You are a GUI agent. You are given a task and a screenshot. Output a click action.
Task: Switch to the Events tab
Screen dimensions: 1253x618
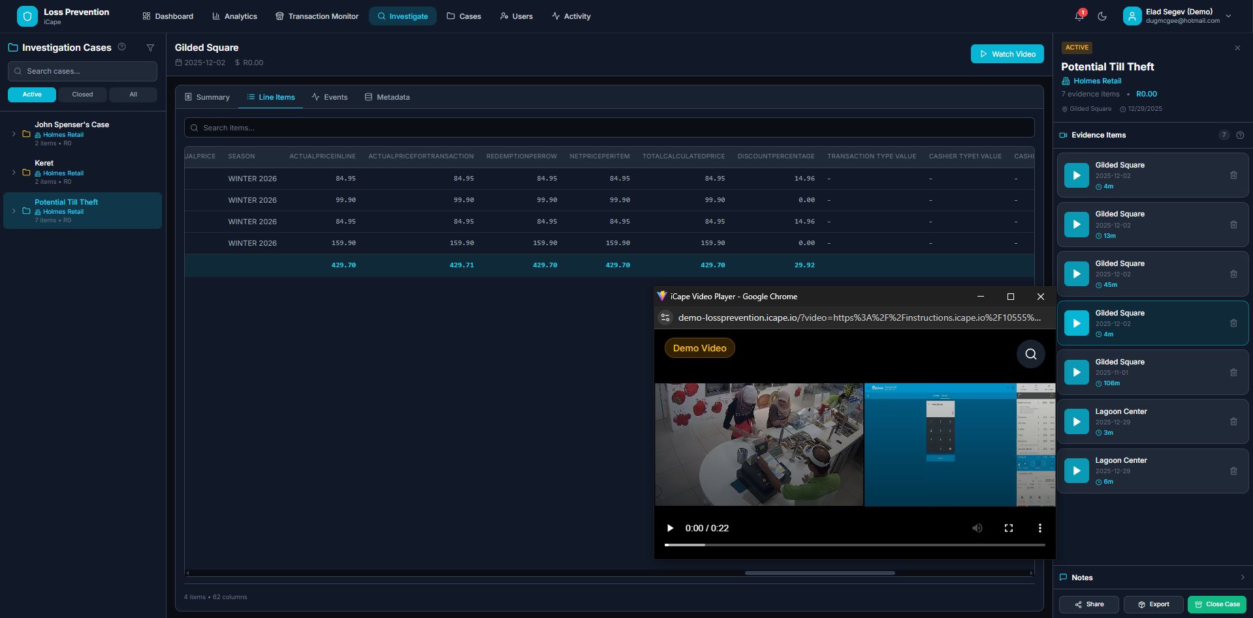330,97
